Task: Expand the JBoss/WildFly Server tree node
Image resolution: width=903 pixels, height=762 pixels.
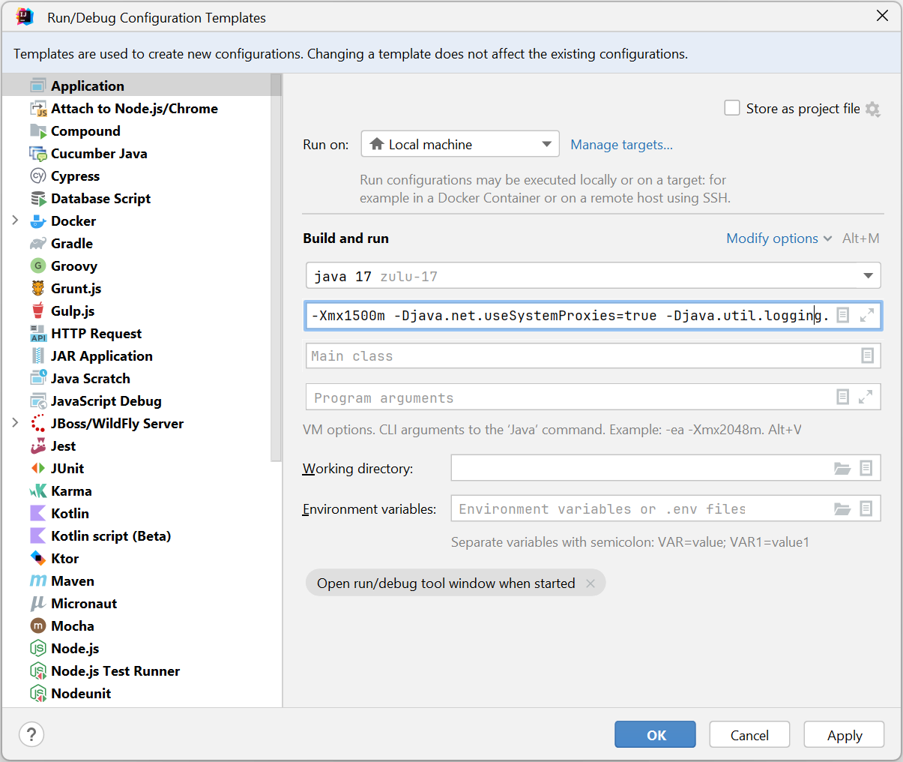Action: 15,423
